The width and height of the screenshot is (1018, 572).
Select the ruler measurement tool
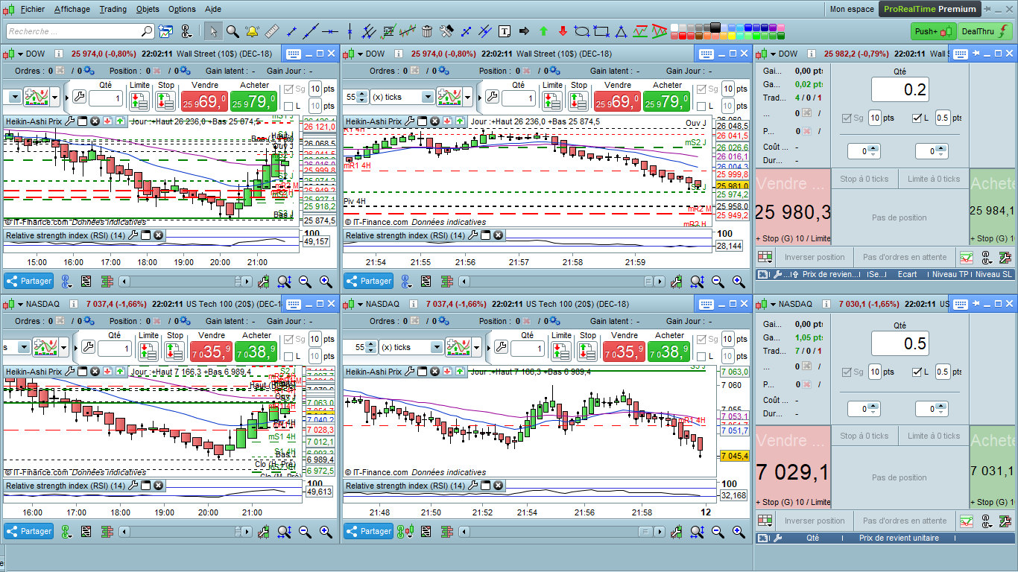[271, 31]
